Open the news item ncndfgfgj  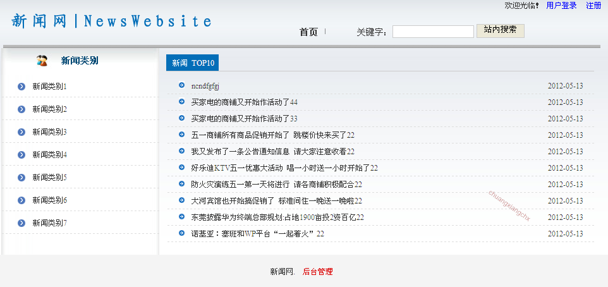[205, 86]
